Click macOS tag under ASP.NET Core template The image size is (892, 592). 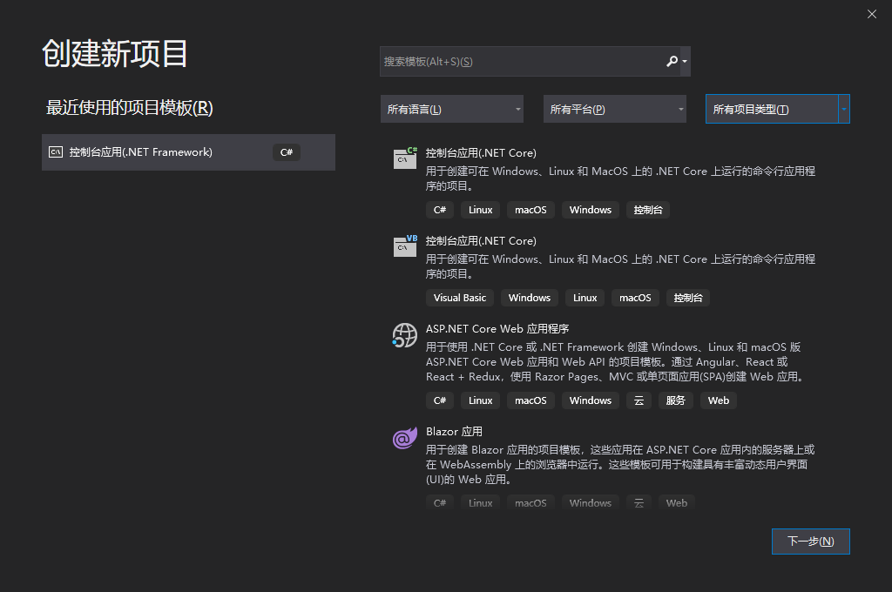point(530,400)
